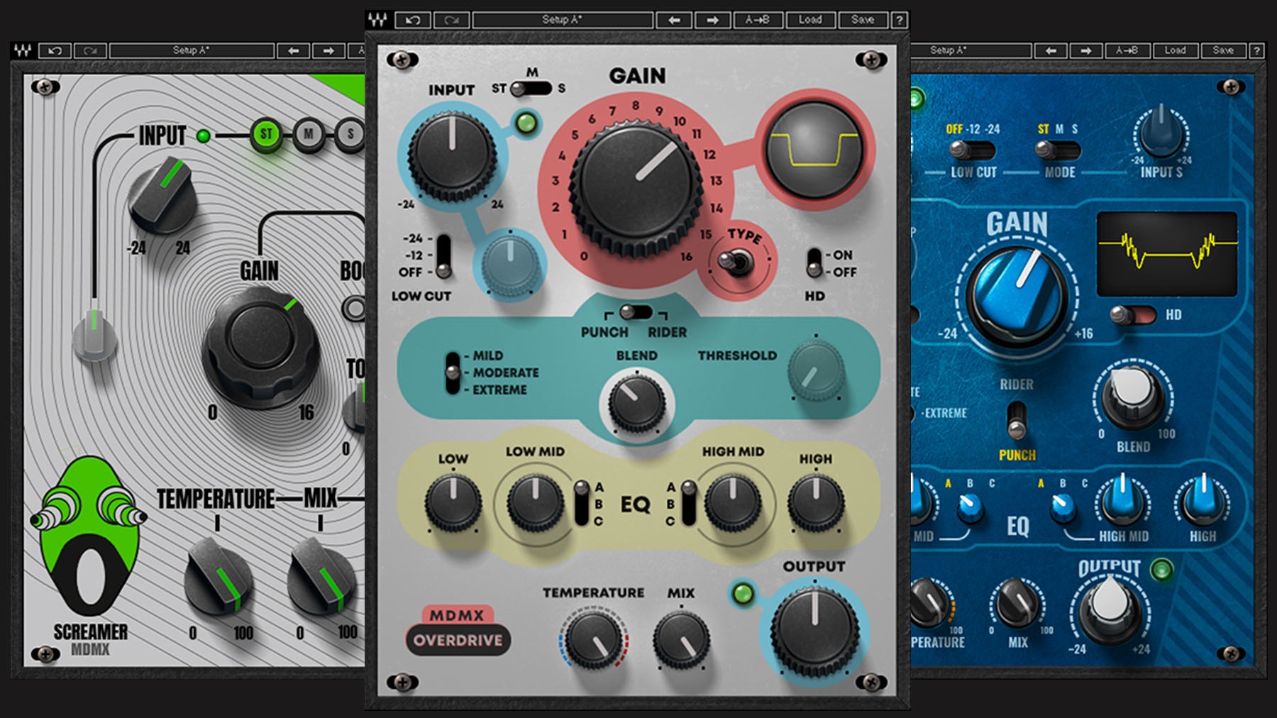Open help in the blue plugin toolbar

pyautogui.click(x=1256, y=50)
